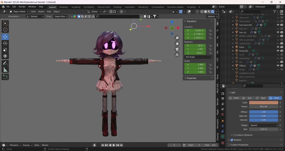The image size is (285, 151).
Task: Switch to the Sculpting workspace tab
Action: [76, 7]
